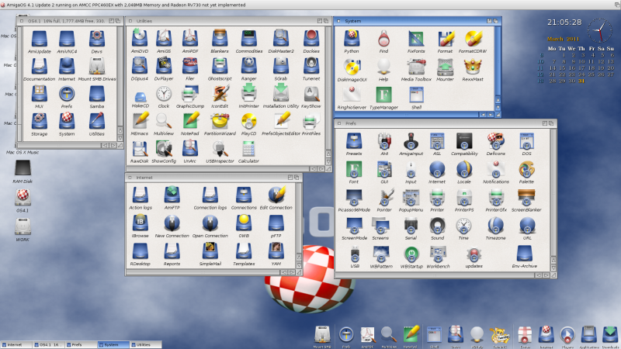Open the RAM Disk desktop icon
The width and height of the screenshot is (621, 349).
[23, 170]
